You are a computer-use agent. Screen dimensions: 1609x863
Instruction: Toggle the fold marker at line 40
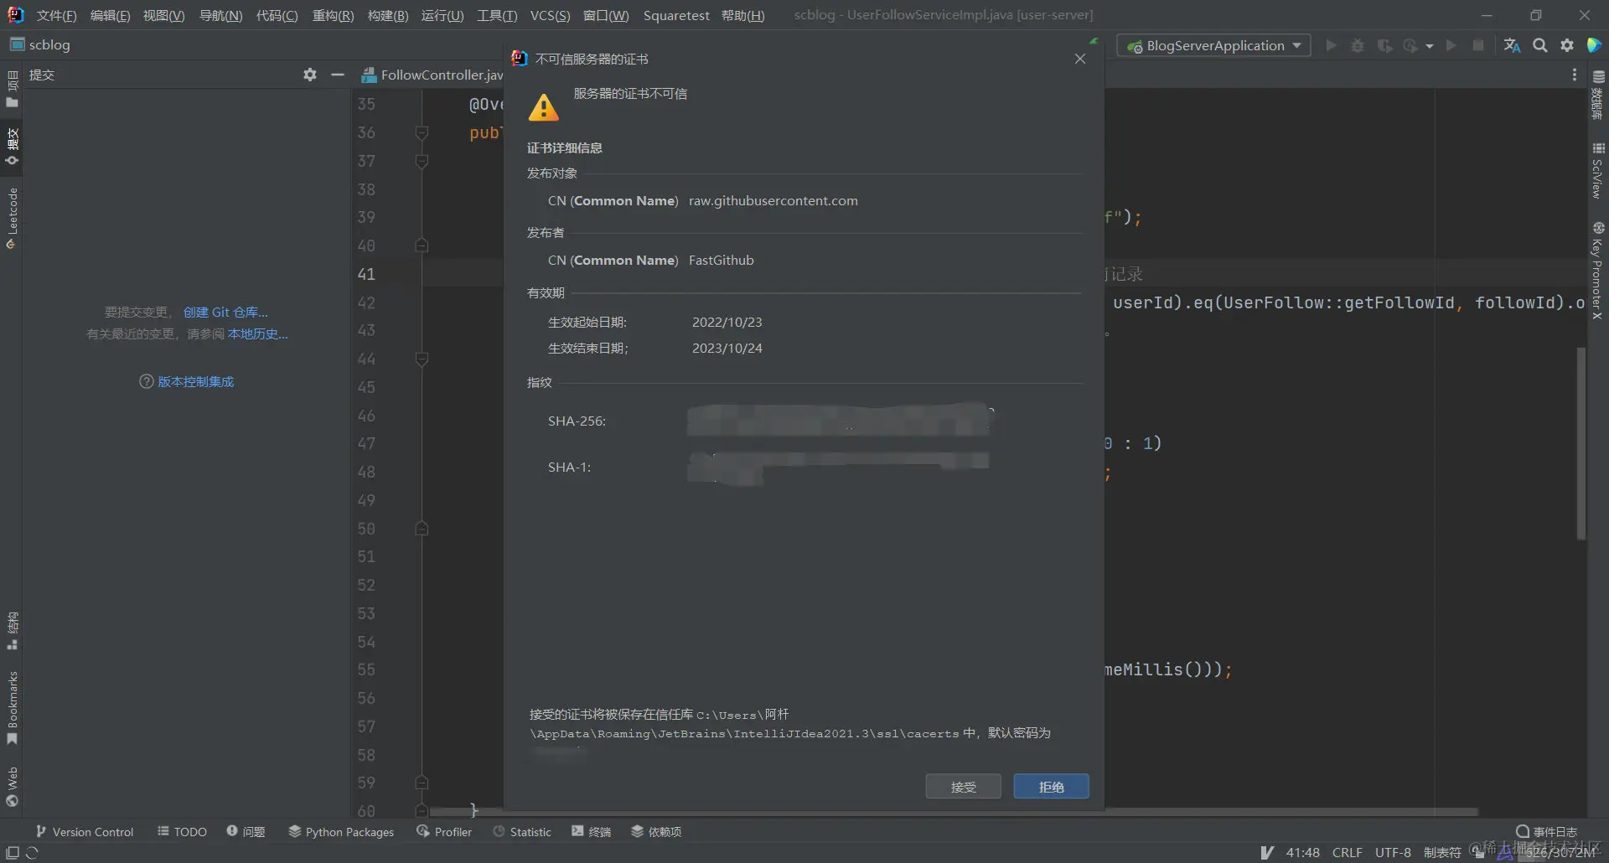pos(422,245)
